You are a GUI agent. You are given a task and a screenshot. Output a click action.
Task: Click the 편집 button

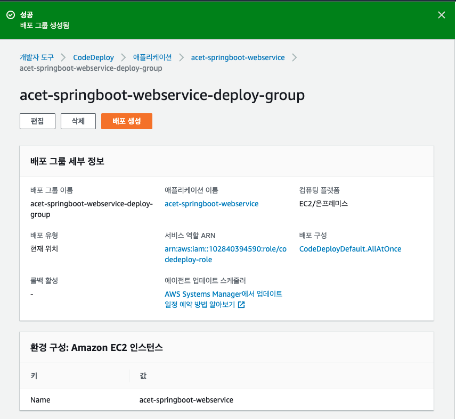click(x=37, y=121)
